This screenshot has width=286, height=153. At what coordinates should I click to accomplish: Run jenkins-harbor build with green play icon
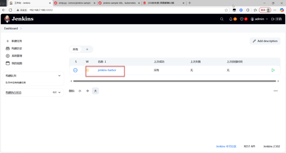tap(273, 70)
